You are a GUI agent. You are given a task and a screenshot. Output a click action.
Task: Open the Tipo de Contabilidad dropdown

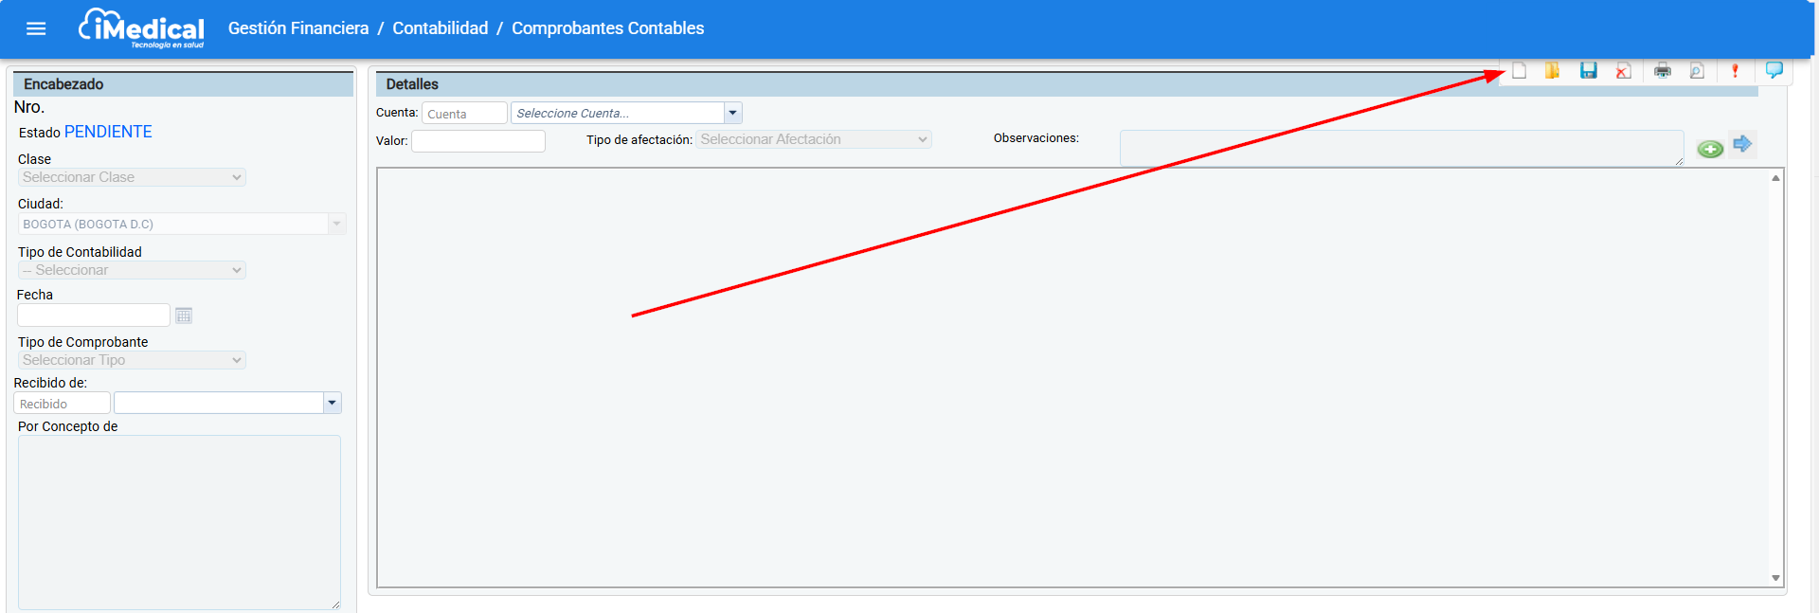(x=132, y=270)
